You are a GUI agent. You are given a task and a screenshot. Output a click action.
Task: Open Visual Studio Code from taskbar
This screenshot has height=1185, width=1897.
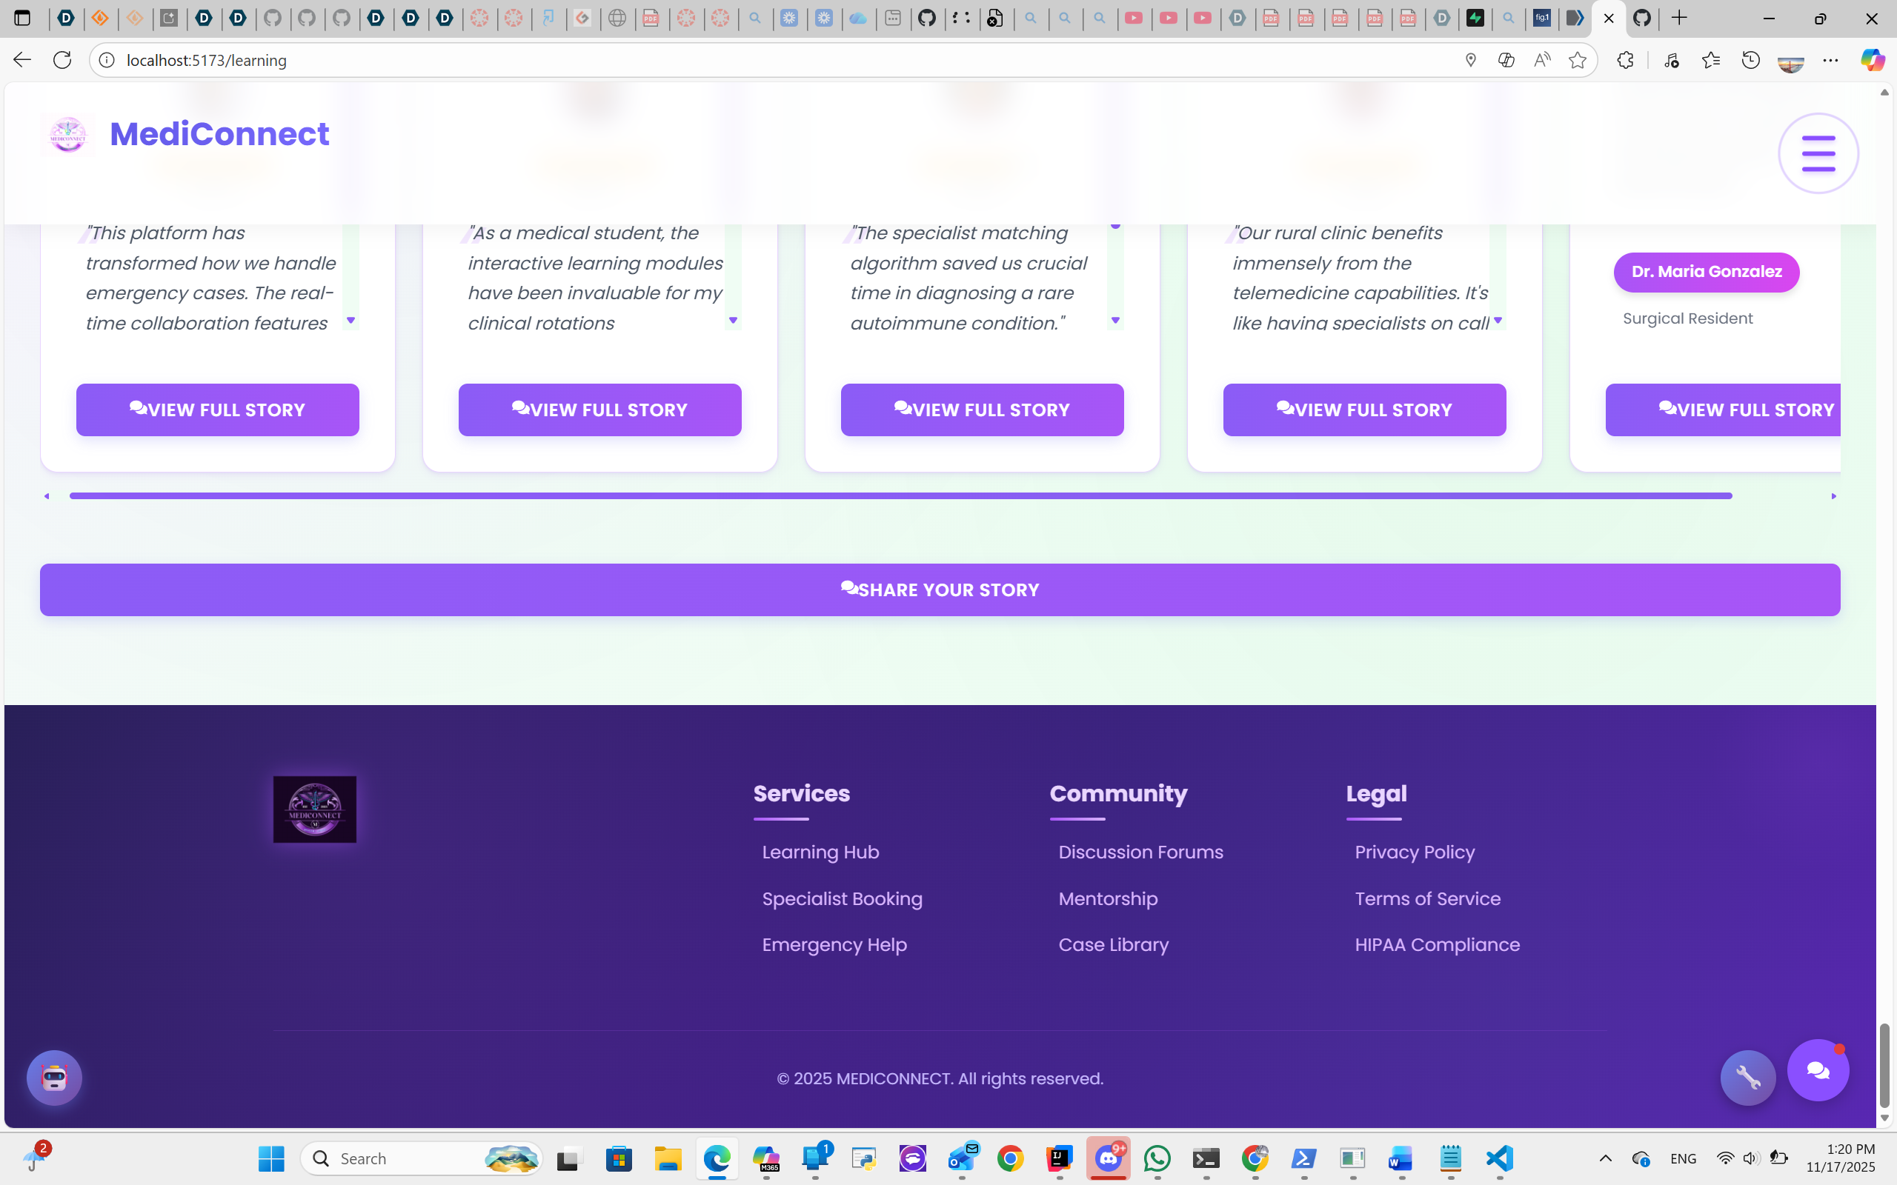1499,1158
